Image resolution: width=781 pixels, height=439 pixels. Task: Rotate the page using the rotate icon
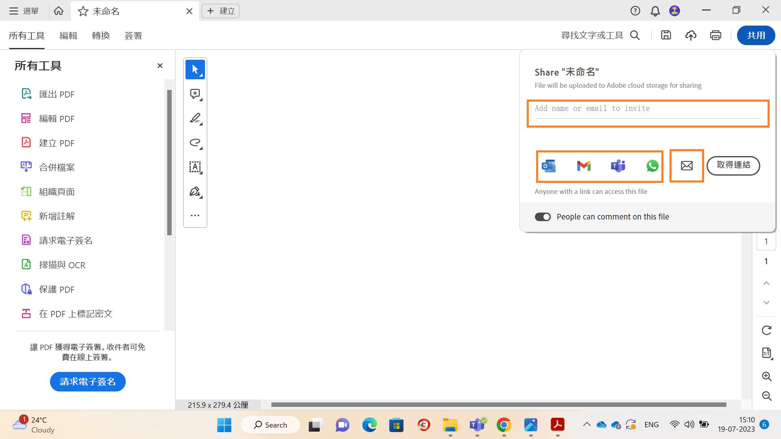(x=766, y=330)
